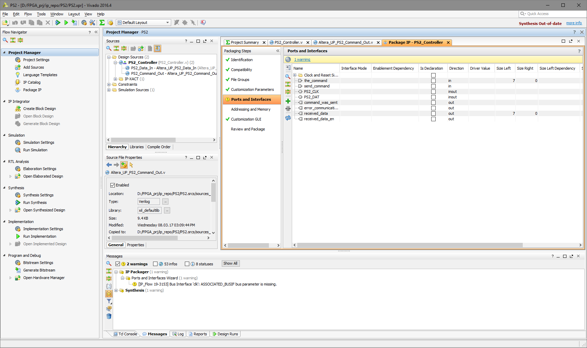Expand all in Flow Navigator

point(20,40)
